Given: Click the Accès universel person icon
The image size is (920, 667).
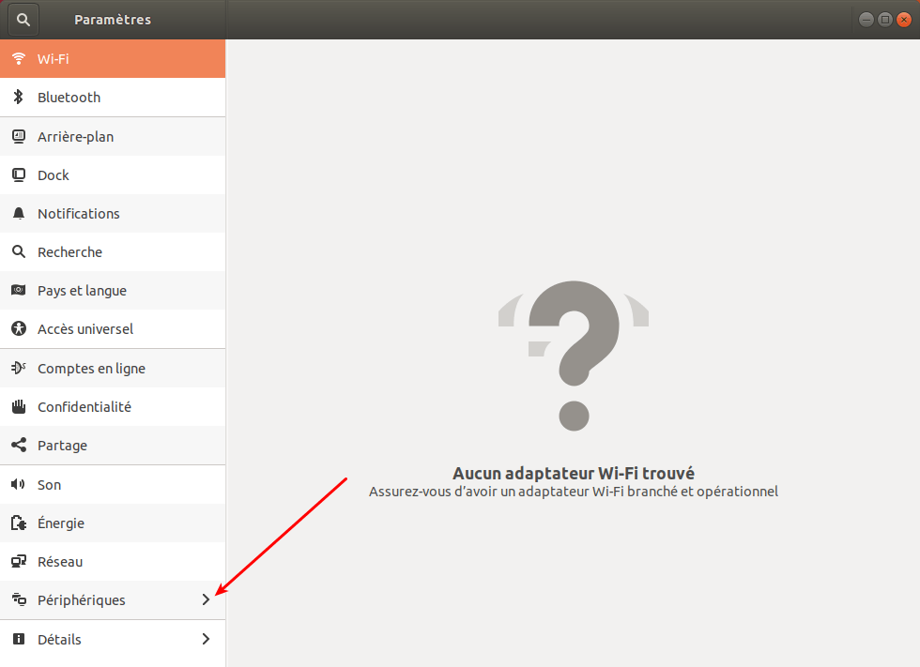Looking at the screenshot, I should point(18,329).
